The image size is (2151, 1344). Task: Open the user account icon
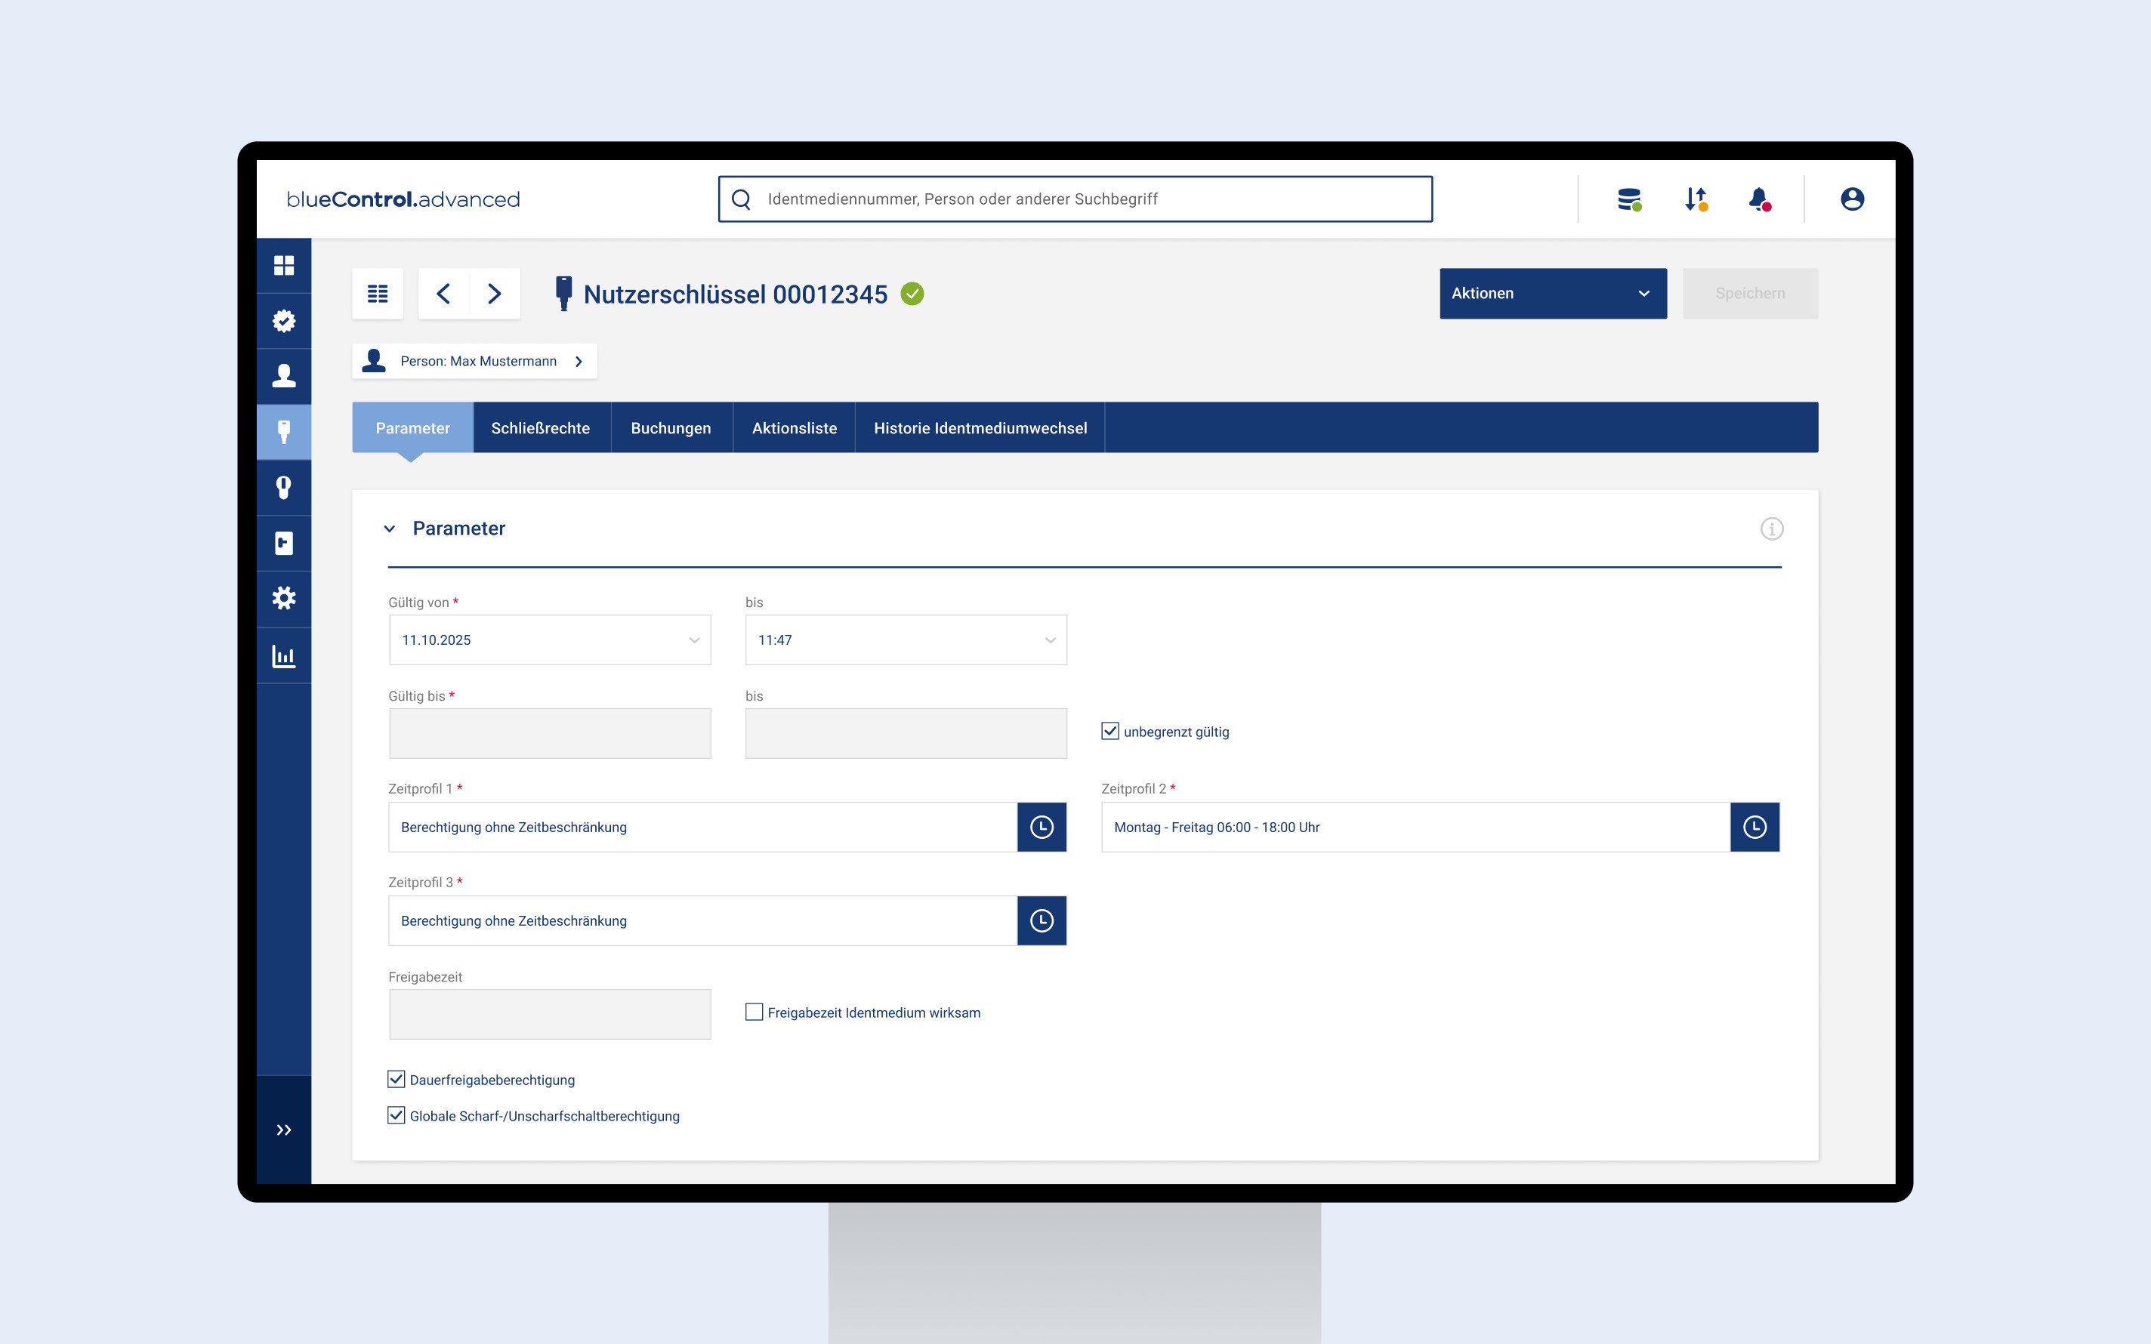point(1851,199)
